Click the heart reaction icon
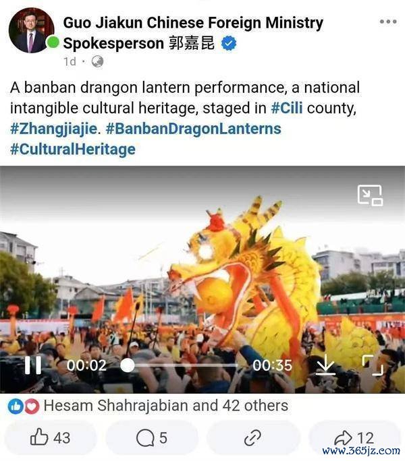This screenshot has height=461, width=405. [x=32, y=406]
